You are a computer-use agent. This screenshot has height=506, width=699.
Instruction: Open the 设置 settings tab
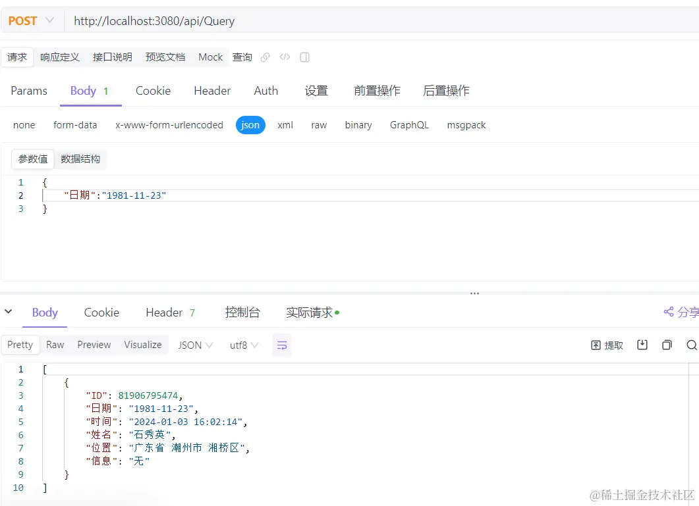(316, 91)
